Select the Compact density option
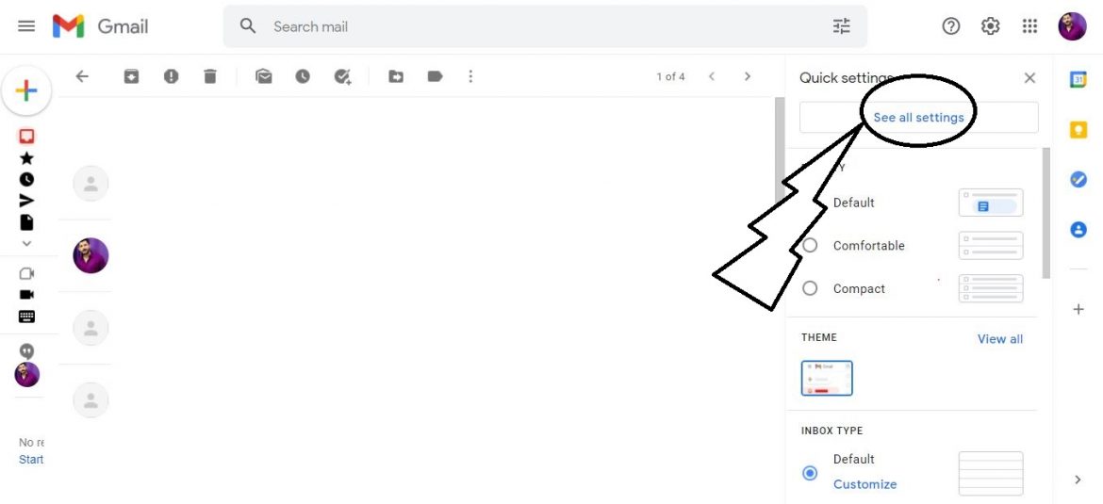Viewport: 1103px width, 504px height. (810, 288)
